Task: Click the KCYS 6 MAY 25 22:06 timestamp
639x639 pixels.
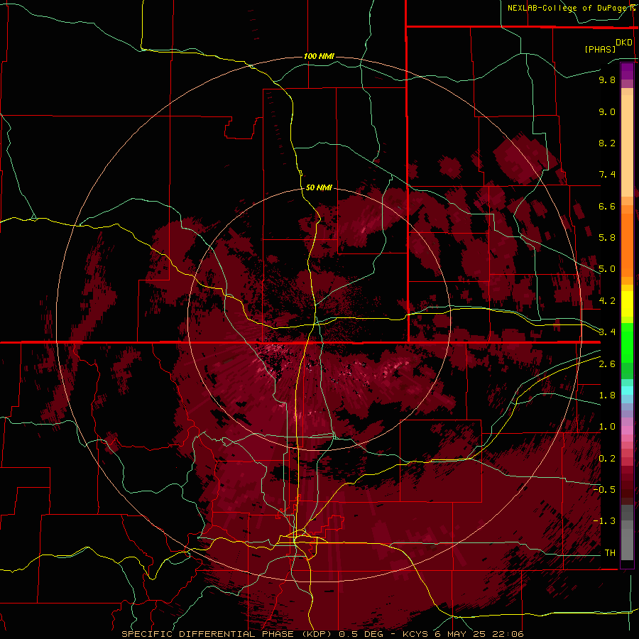Action: pos(464,634)
